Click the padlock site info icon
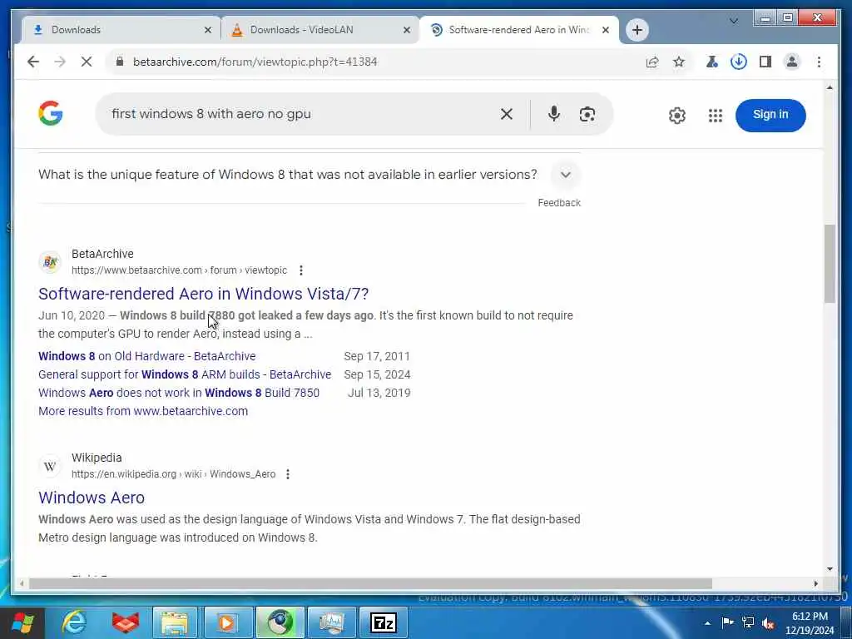This screenshot has height=639, width=852. [120, 62]
